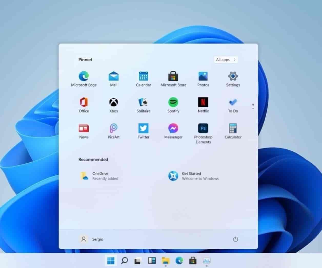Click the All apps button
Screen dimensions: 322x268
(x=226, y=60)
